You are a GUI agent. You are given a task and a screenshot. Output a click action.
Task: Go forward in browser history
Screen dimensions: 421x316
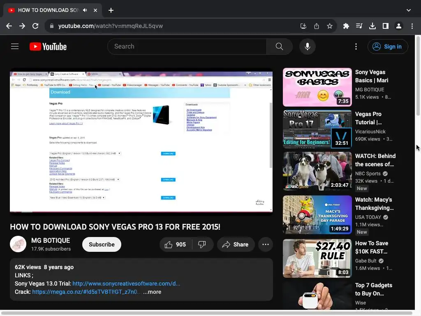22,26
